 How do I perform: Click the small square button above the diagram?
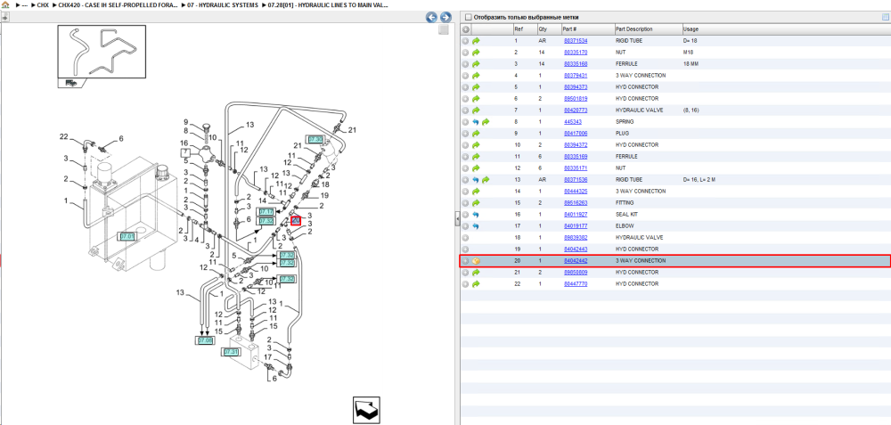pos(444,29)
